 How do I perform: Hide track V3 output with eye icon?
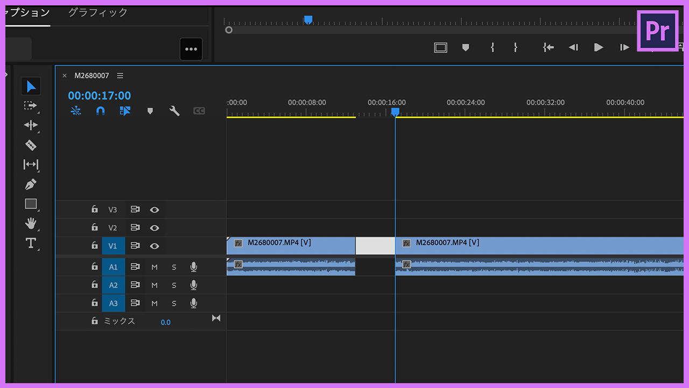point(154,210)
